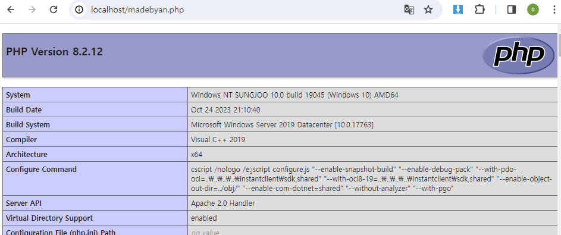The image size is (561, 235).
Task: Open the green profile avatar
Action: [532, 10]
